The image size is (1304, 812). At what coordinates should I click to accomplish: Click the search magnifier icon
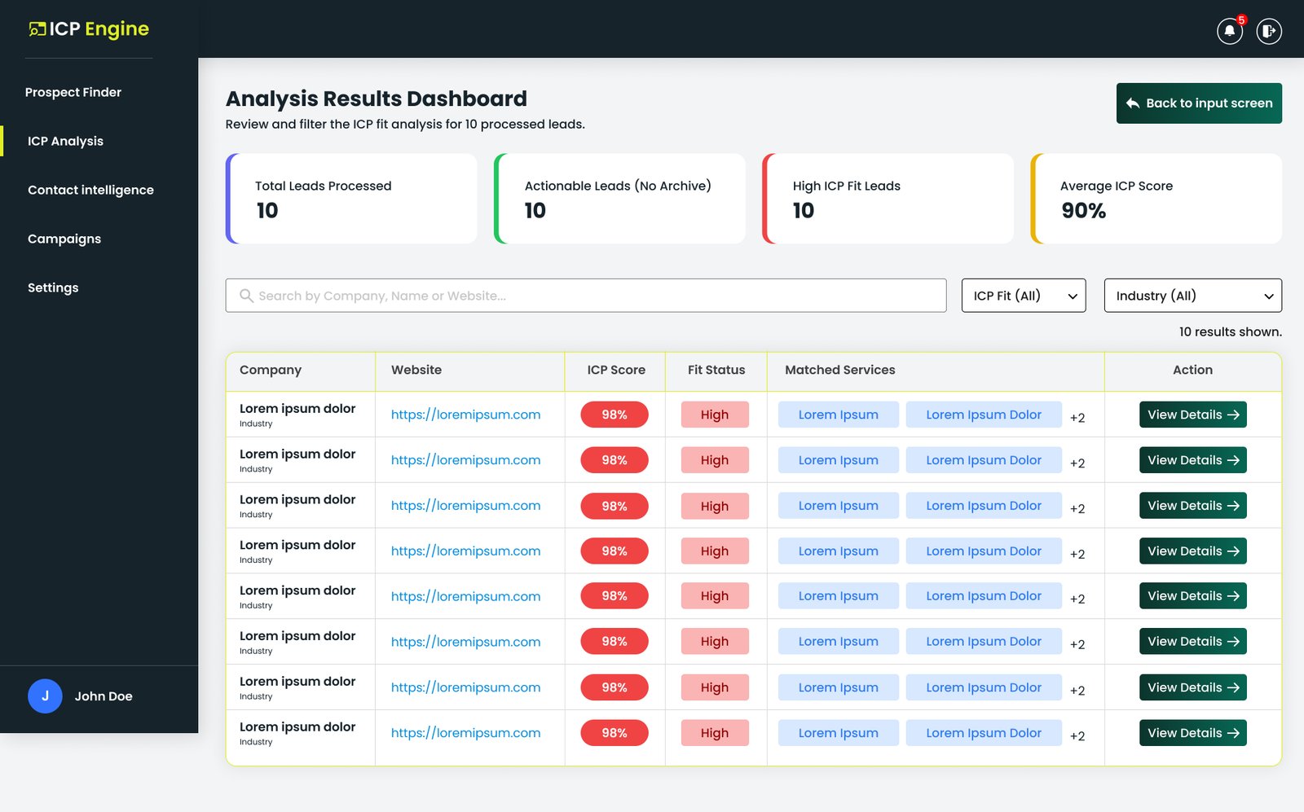pyautogui.click(x=246, y=296)
